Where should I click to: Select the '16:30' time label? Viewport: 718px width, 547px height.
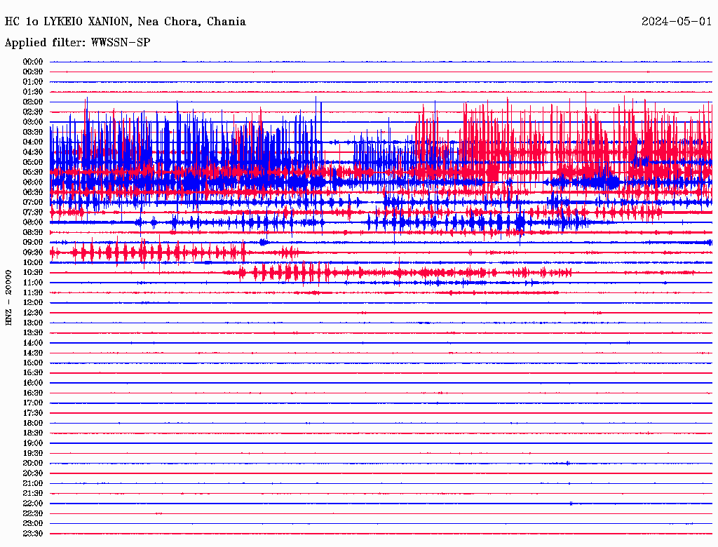coord(33,393)
